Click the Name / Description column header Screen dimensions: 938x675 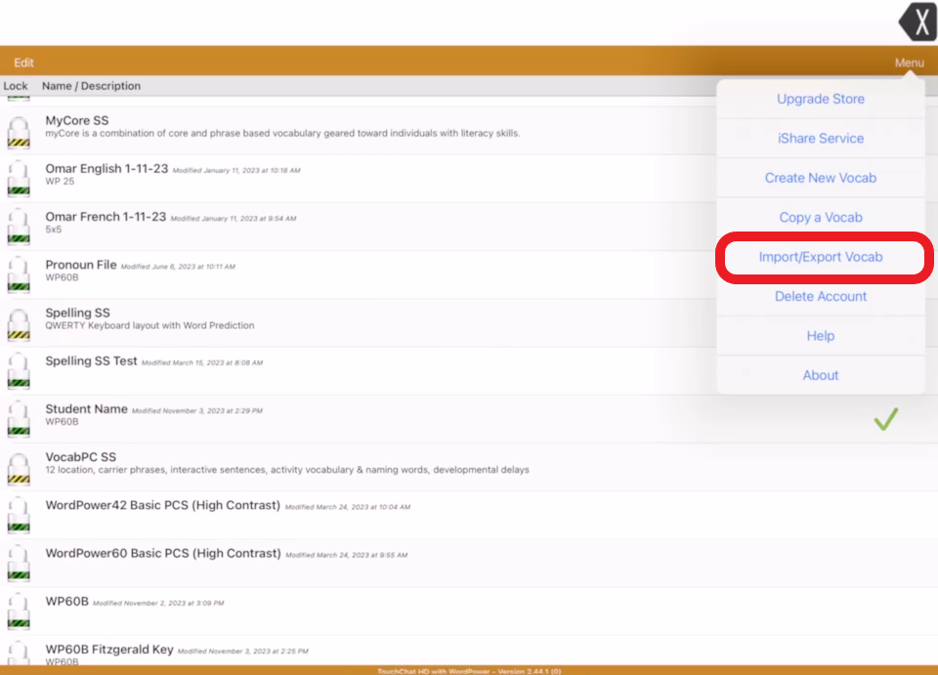click(x=91, y=86)
